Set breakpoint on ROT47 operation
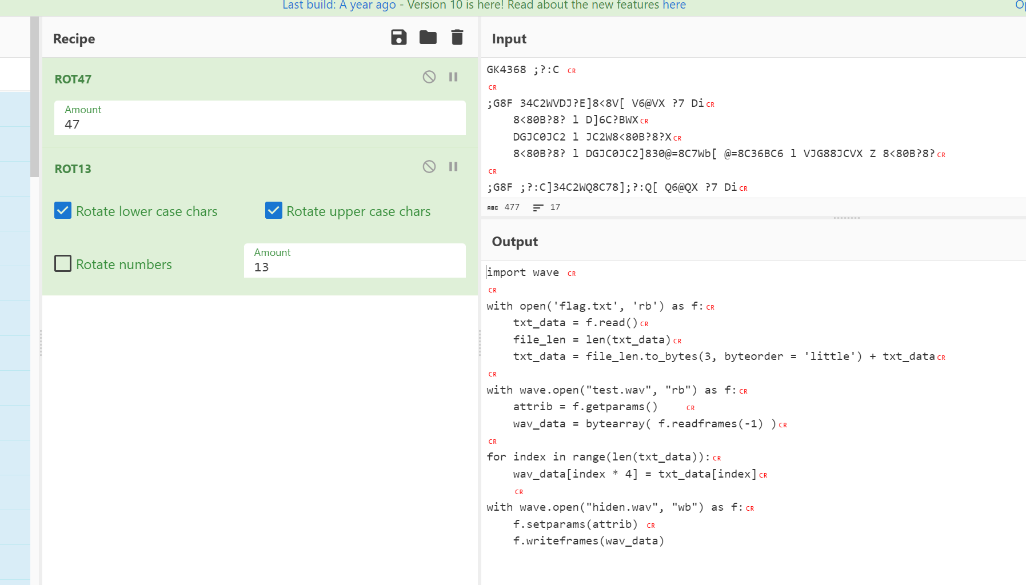 (x=453, y=77)
